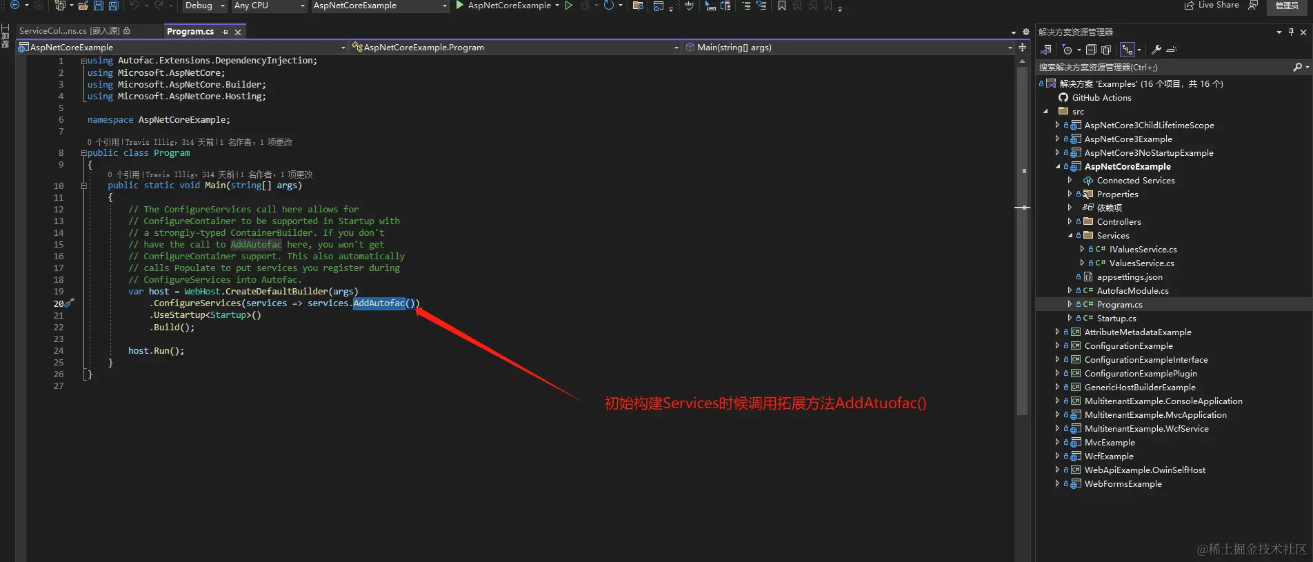This screenshot has width=1313, height=562.
Task: Click the Solution Explorer search magnifier icon
Action: [1297, 67]
